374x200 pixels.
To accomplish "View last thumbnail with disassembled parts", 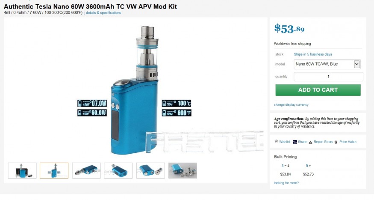I will pyautogui.click(x=183, y=170).
